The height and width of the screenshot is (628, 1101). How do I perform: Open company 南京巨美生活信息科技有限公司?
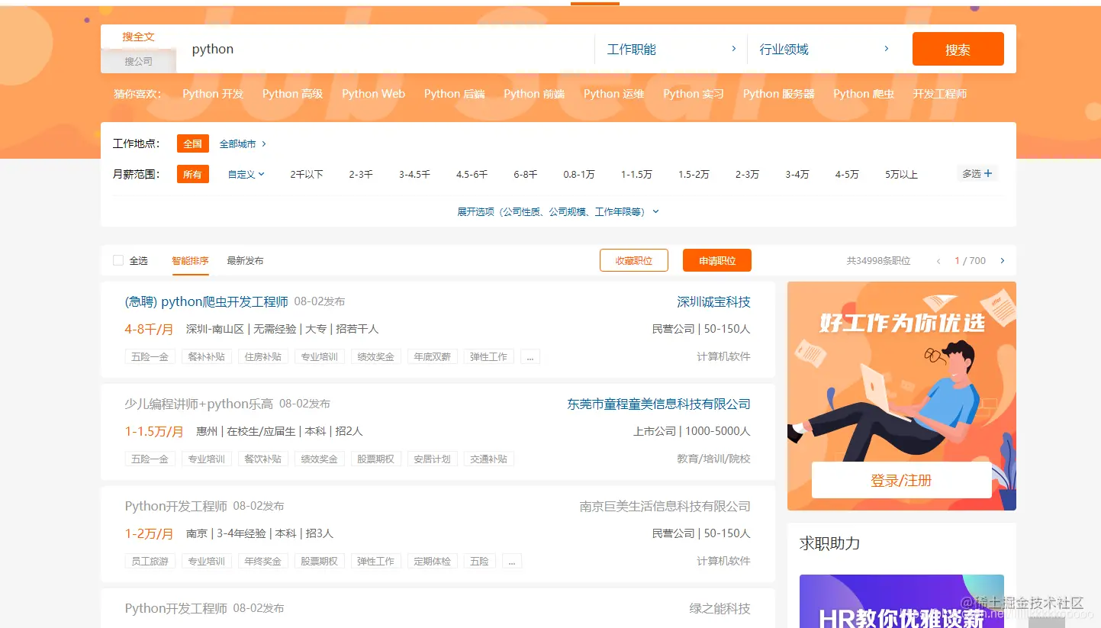click(x=665, y=506)
